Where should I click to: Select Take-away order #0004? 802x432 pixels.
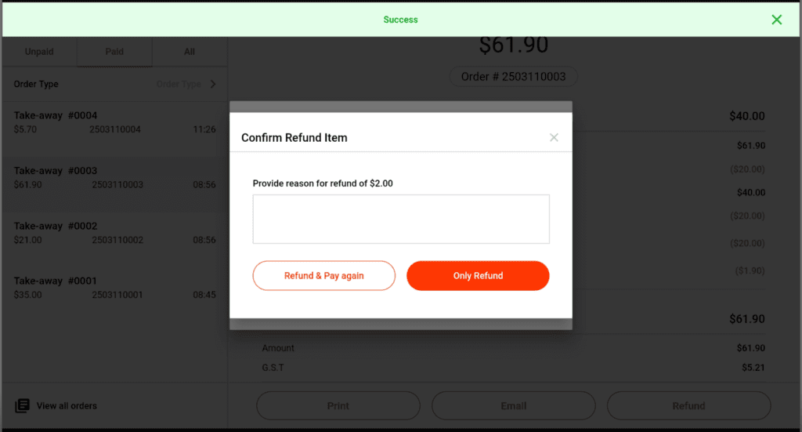click(114, 123)
